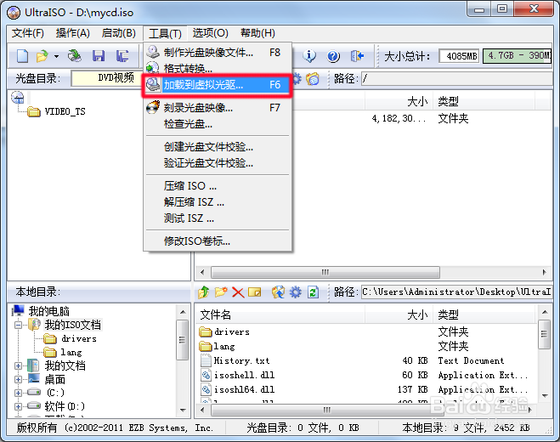Click the 类型 column header in disc list
560x442 pixels.
[x=484, y=101]
